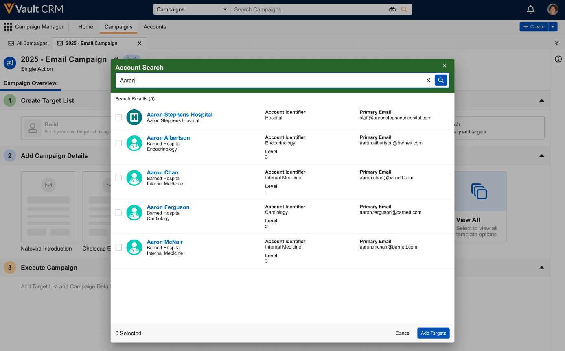Click the info icon in right sidebar

(558, 59)
